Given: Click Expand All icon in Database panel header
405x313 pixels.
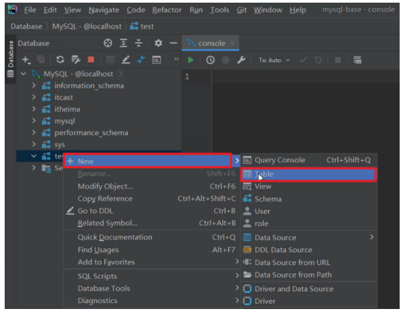Looking at the screenshot, I should pos(123,43).
